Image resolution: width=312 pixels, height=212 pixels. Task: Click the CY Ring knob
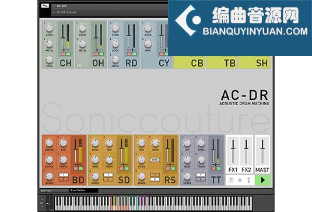tap(148, 44)
